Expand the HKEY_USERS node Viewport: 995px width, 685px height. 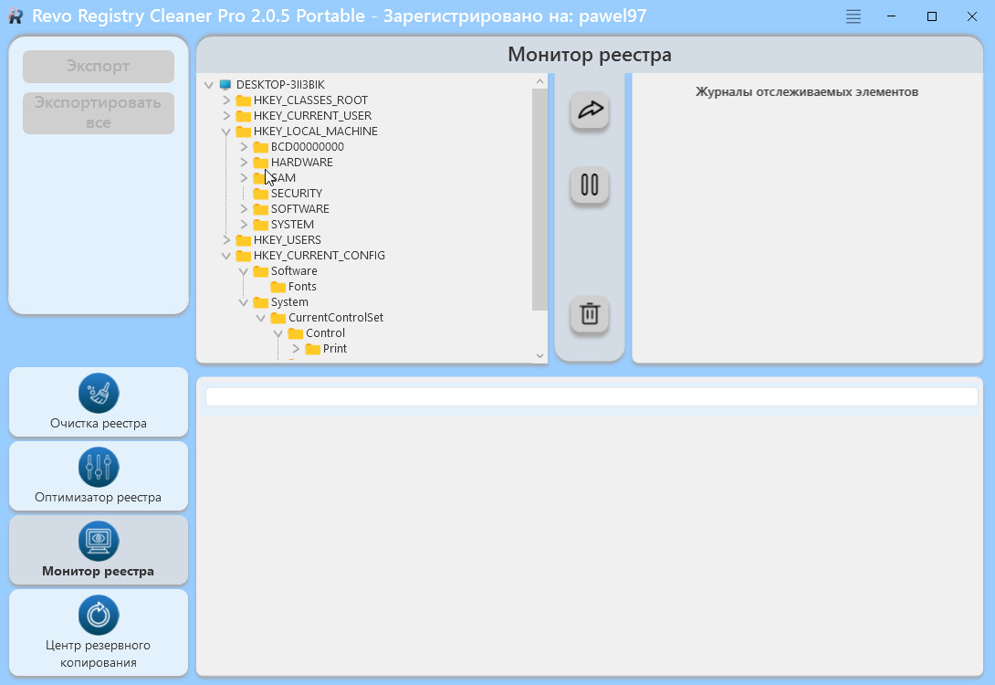(x=226, y=240)
